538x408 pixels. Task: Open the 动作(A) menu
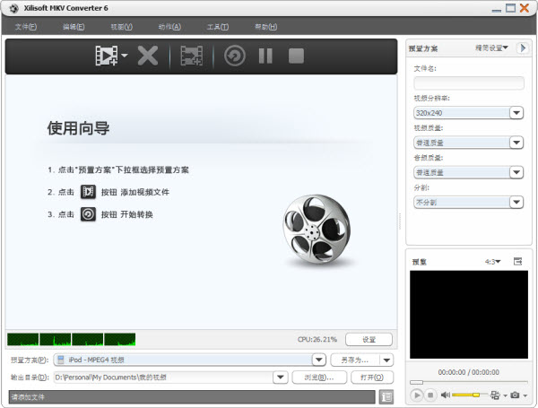coord(169,27)
